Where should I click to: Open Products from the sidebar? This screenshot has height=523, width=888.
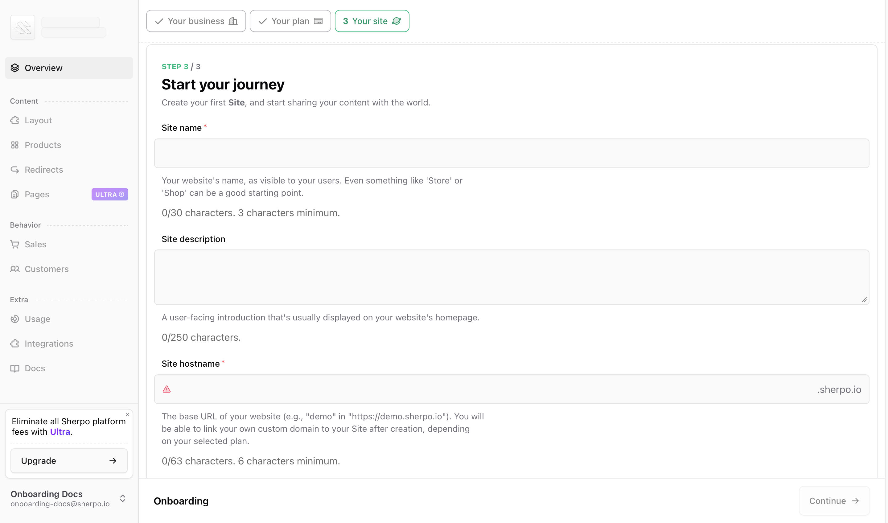[x=42, y=145]
